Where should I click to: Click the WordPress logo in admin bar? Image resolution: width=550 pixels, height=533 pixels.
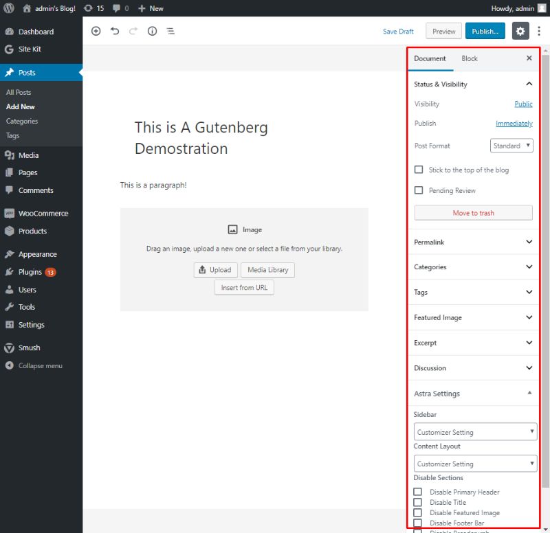[x=9, y=8]
